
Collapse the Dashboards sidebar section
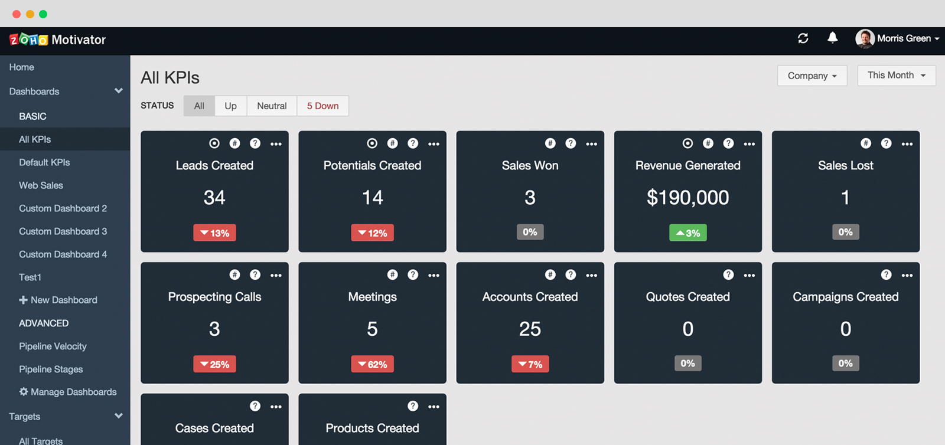119,91
